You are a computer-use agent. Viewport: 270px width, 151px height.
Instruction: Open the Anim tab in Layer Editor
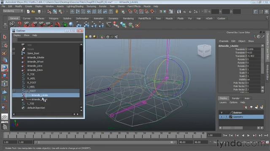pyautogui.click(x=247, y=98)
